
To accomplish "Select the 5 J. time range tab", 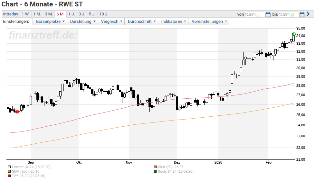I will (92, 14).
